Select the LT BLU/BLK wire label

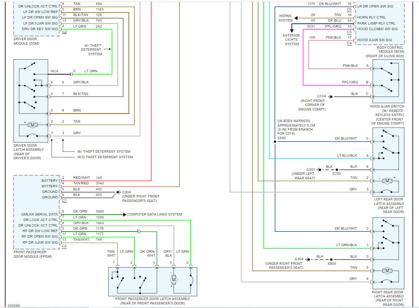point(347,155)
